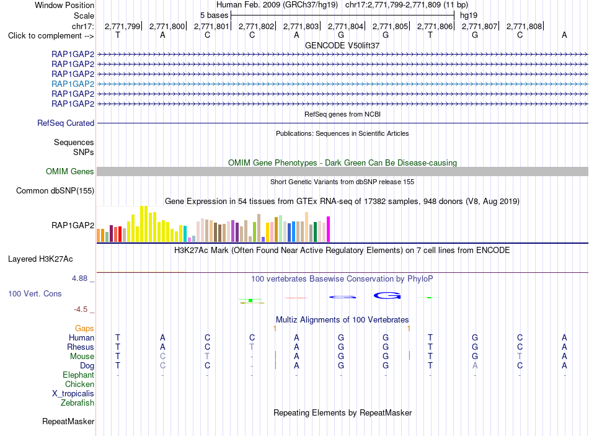Click the 5 bases scale bar
The image size is (589, 436).
click(343, 16)
